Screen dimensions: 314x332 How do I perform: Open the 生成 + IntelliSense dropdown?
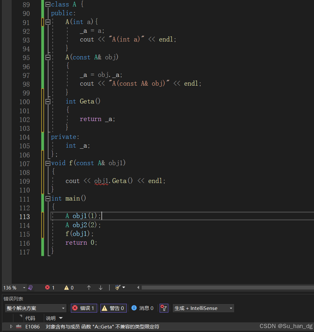coord(203,308)
